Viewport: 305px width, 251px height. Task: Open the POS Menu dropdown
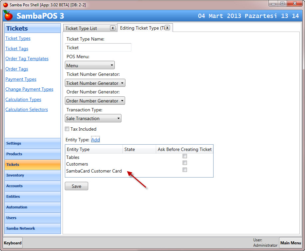(90, 65)
